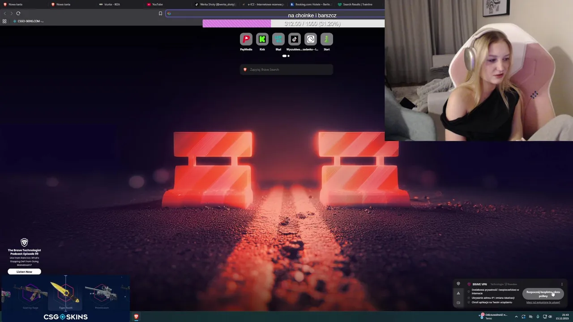Click Listen Now podcast button

(24, 271)
